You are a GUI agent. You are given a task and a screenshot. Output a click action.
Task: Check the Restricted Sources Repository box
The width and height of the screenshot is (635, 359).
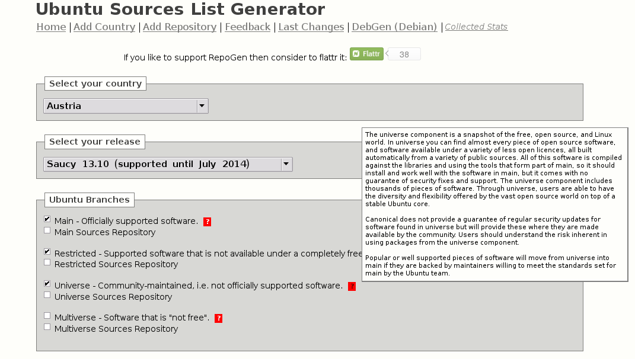[47, 262]
